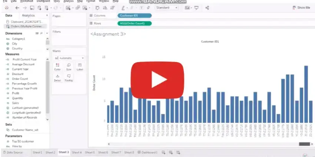This screenshot has height=157, width=315.
Task: Click the new worksheet icon after Dashboard 1
Action: click(x=163, y=152)
